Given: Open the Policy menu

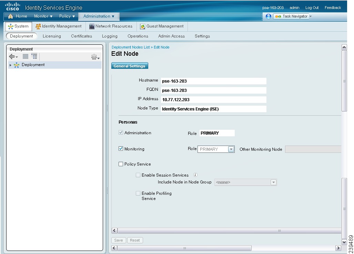Looking at the screenshot, I should coord(67,16).
